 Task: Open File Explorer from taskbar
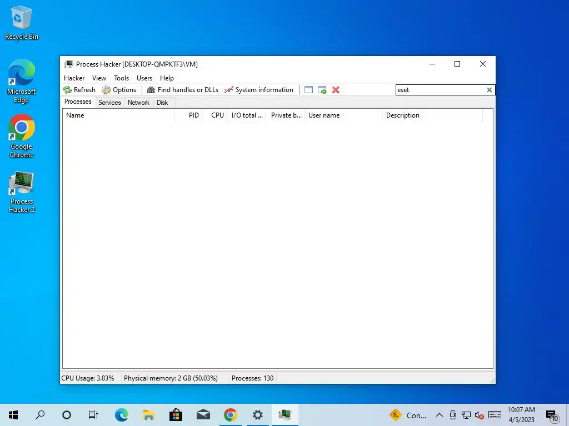tap(148, 415)
